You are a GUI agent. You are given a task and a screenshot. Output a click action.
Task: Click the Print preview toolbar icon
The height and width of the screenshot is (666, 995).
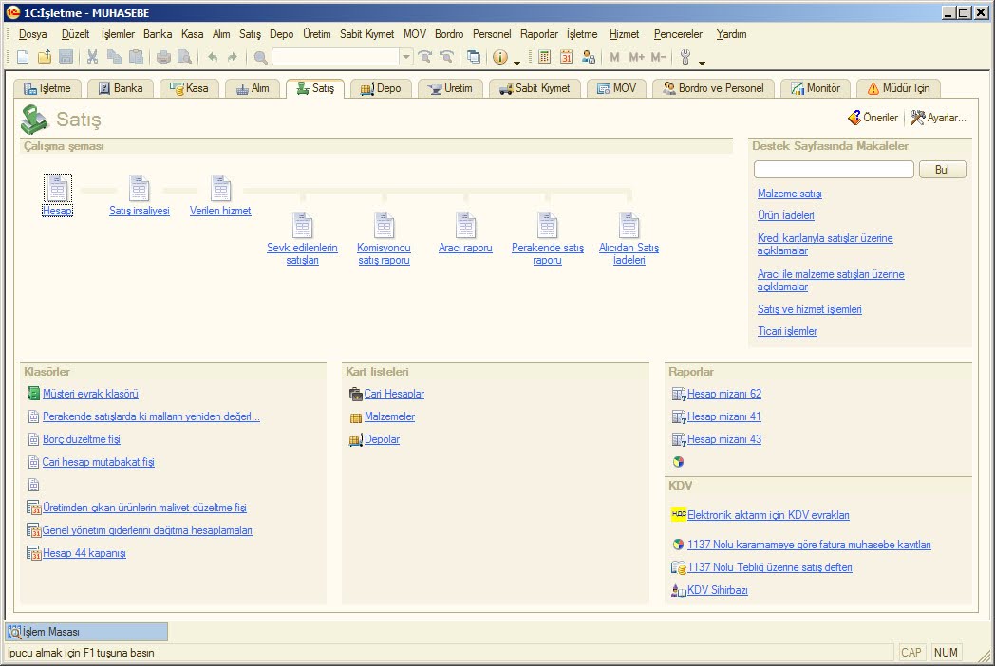[184, 57]
